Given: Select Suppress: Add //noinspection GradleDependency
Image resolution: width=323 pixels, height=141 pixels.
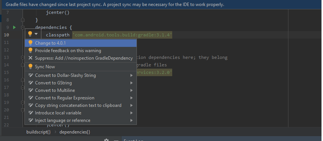Looking at the screenshot, I should click(80, 58).
